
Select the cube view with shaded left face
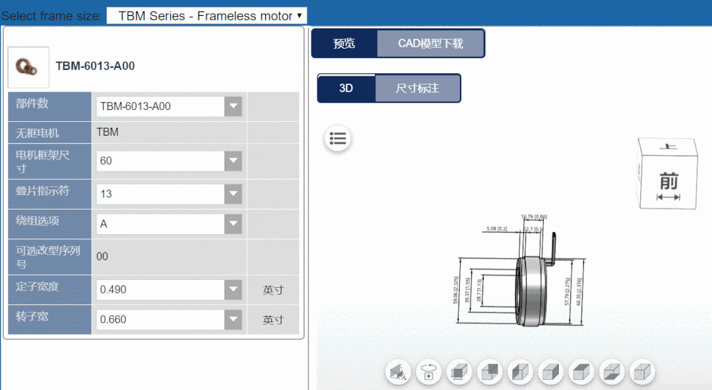[521, 372]
